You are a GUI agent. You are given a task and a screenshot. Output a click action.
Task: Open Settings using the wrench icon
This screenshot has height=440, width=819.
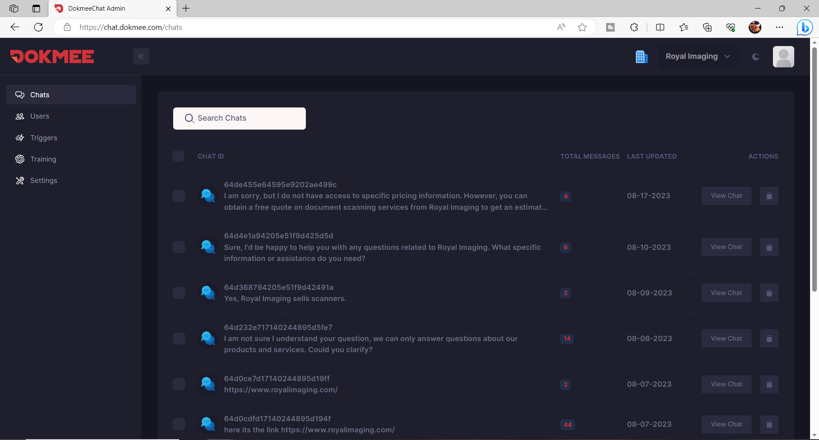click(x=20, y=180)
